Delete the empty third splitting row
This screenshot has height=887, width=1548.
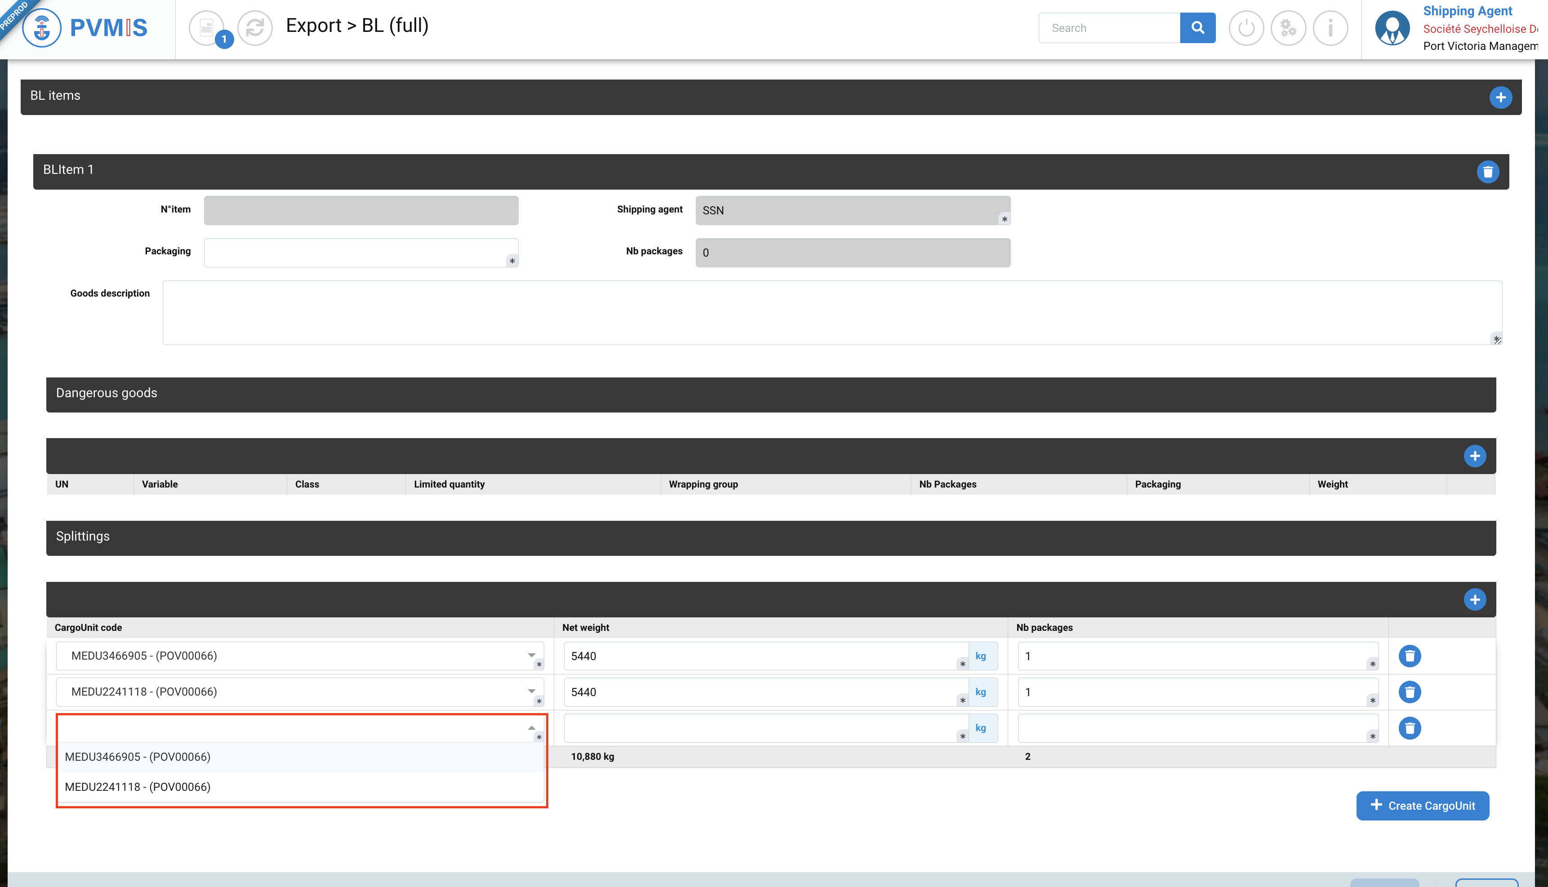(x=1409, y=728)
